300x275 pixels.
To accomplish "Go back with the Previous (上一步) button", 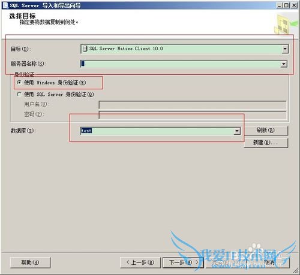I will (140, 262).
